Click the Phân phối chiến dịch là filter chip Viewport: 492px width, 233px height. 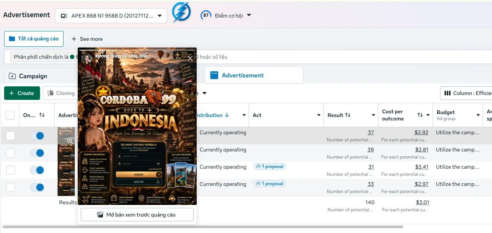pyautogui.click(x=43, y=57)
